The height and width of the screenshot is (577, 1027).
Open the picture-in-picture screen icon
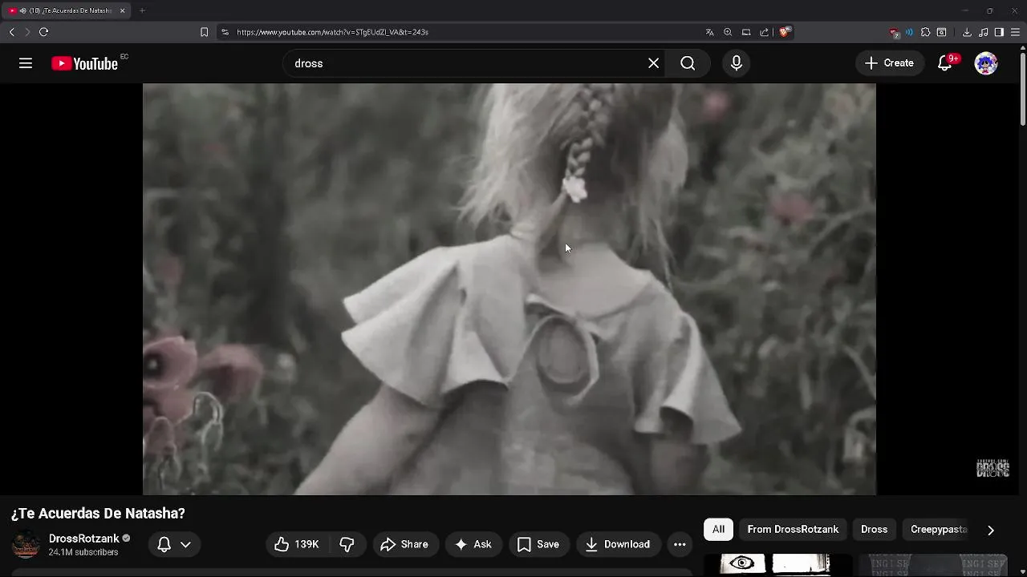coord(746,32)
